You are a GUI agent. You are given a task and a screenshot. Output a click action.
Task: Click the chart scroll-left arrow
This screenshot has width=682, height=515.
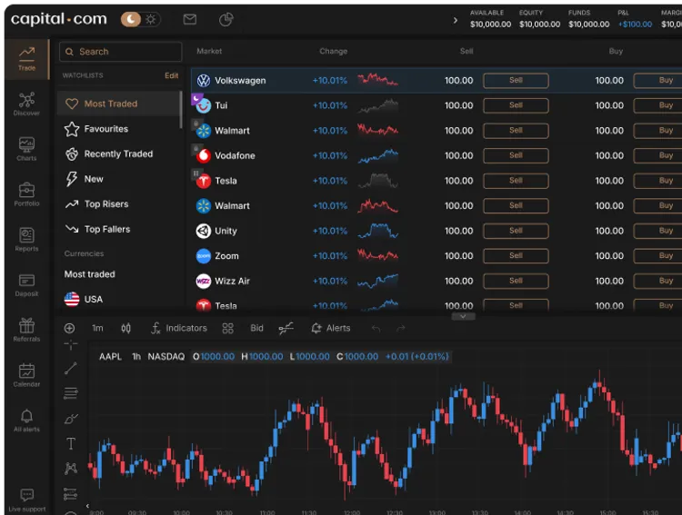(x=87, y=506)
